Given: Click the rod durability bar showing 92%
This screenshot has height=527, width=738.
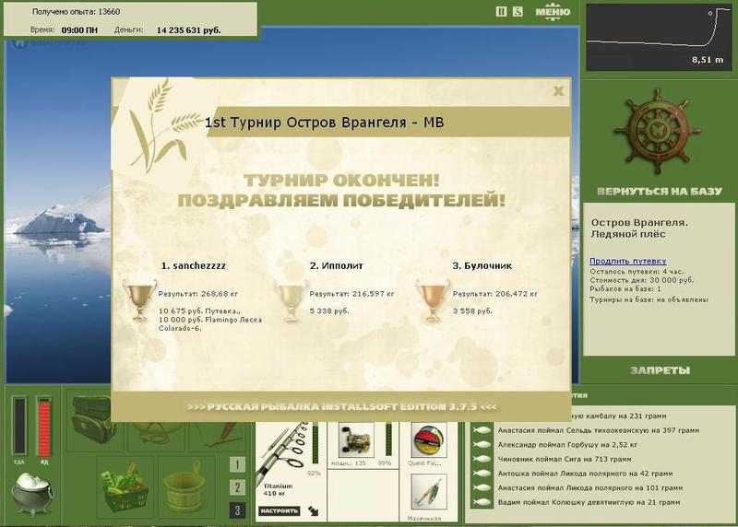Looking at the screenshot, I should click(x=315, y=443).
